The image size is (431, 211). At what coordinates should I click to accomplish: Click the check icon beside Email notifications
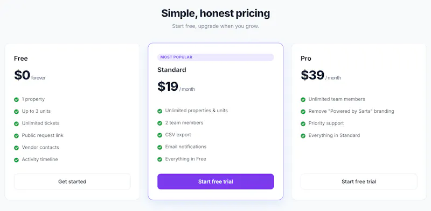click(x=159, y=147)
